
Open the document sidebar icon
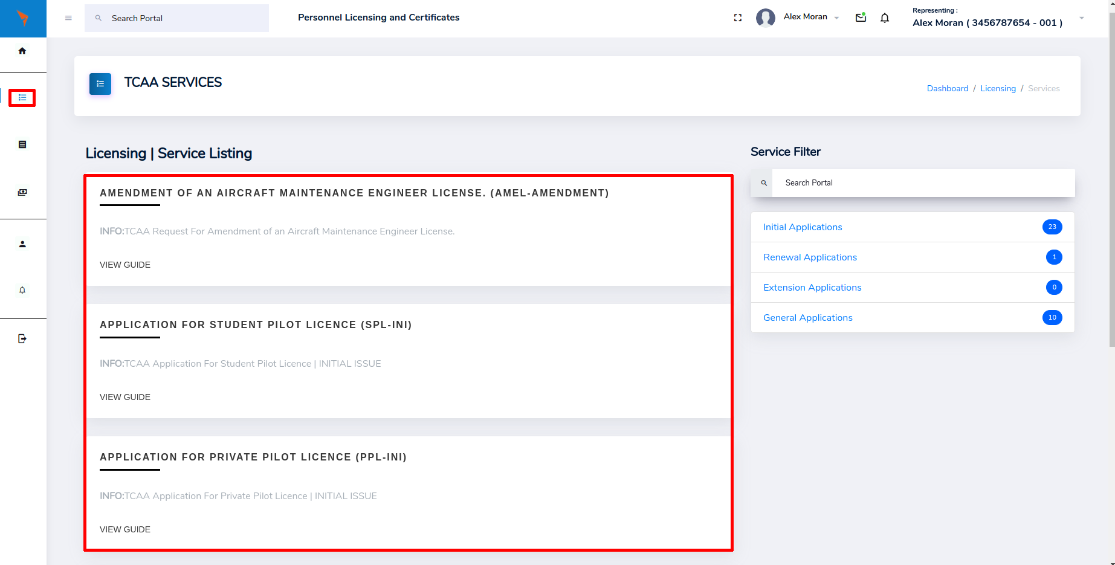click(x=22, y=144)
